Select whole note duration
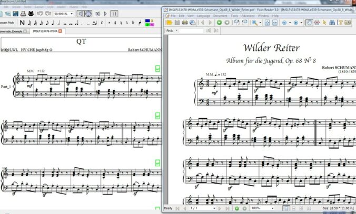This screenshot has height=214, width=356. coord(65,23)
